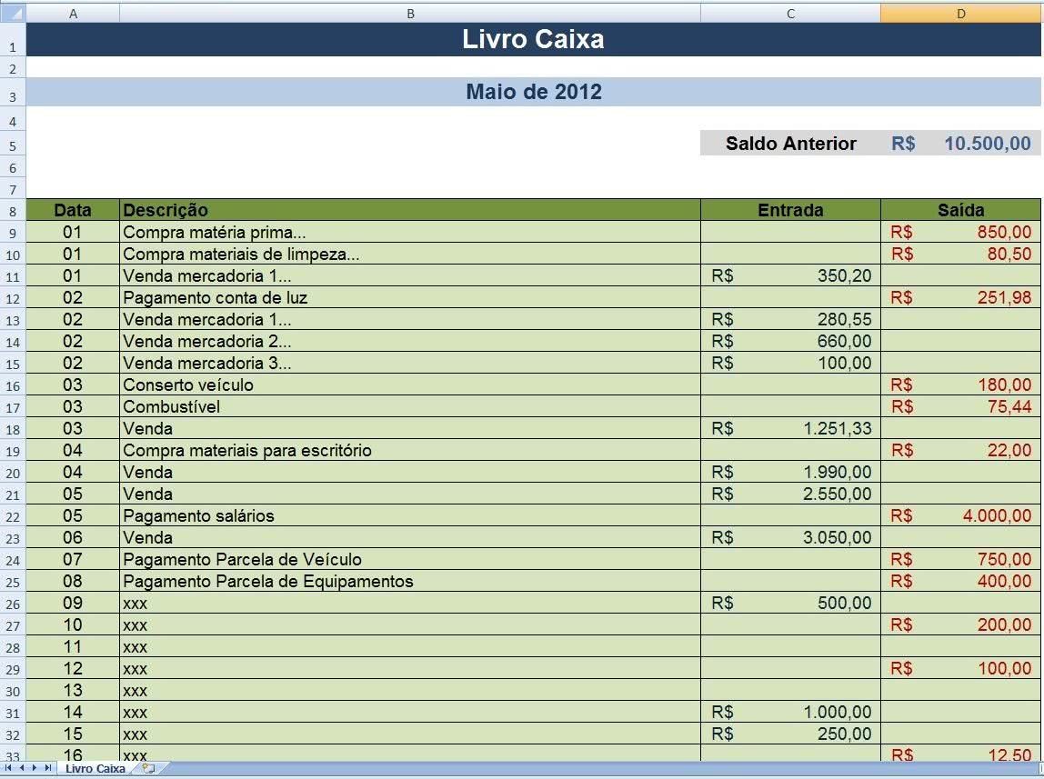Select the 100,00 Saída cell in row 29
Image resolution: width=1044 pixels, height=779 pixels.
(x=960, y=669)
